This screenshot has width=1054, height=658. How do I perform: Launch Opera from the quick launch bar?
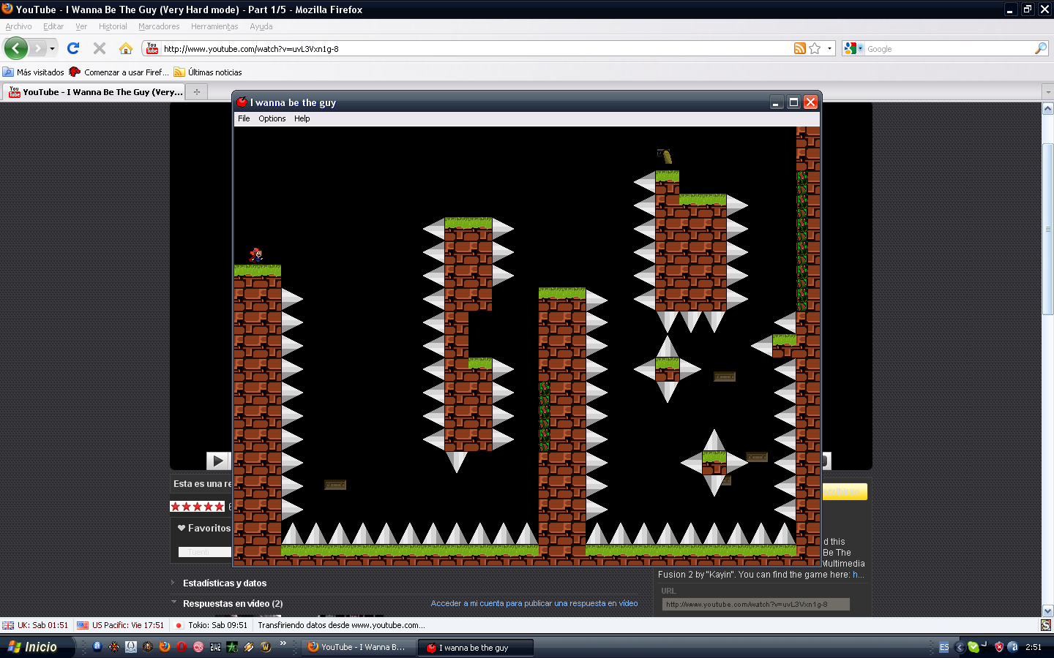click(182, 647)
